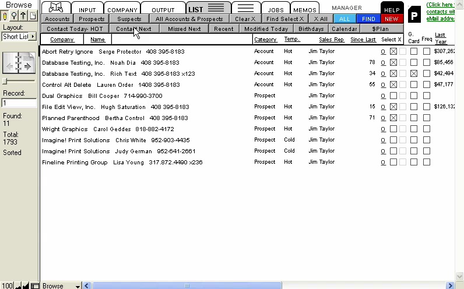Click the Accounts button
Screen dimensions: 464x289
57,19
